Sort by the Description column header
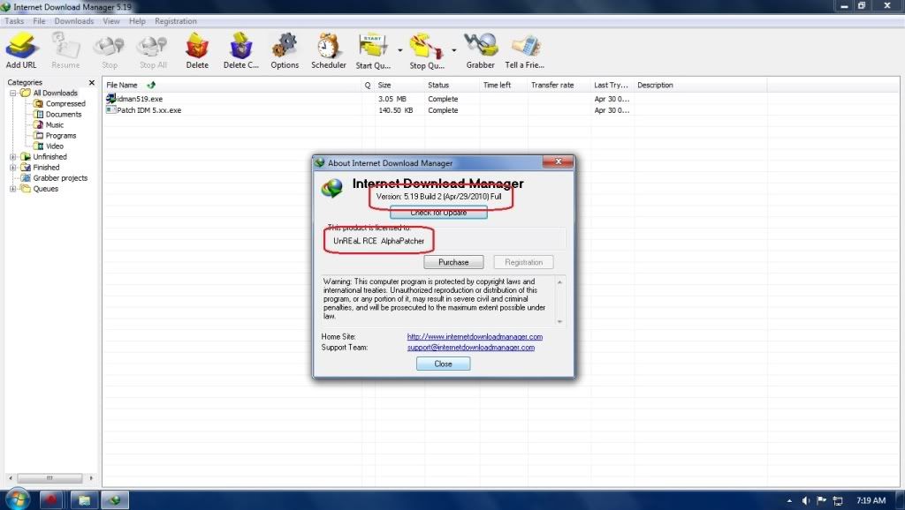This screenshot has height=510, width=905. (x=701, y=86)
